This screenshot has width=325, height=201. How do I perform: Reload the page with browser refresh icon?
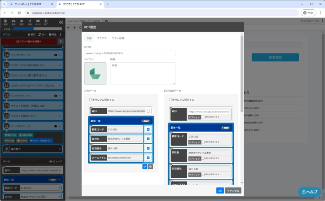(x=19, y=13)
